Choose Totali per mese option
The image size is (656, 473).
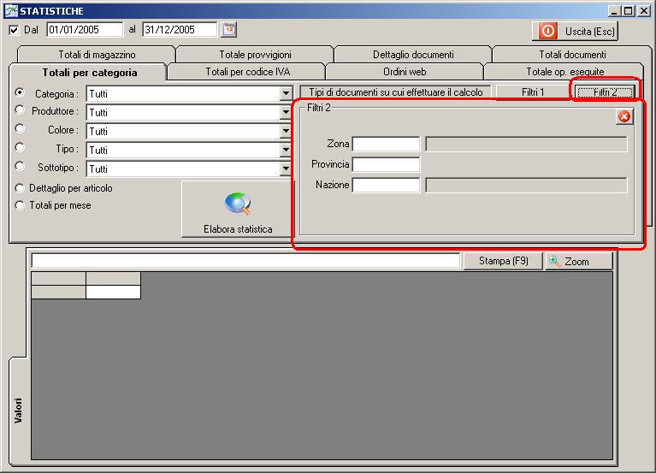point(20,205)
